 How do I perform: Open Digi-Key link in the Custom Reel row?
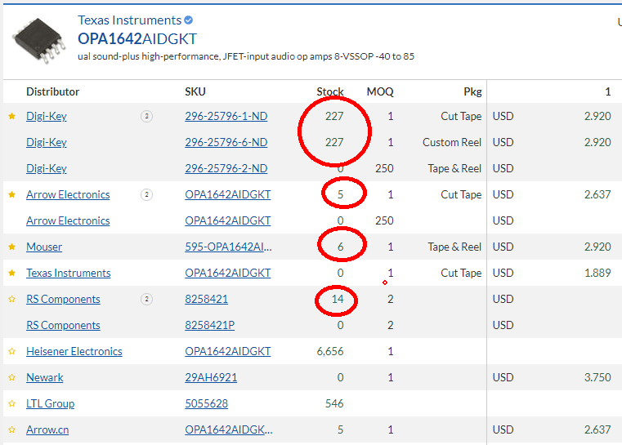(x=47, y=142)
